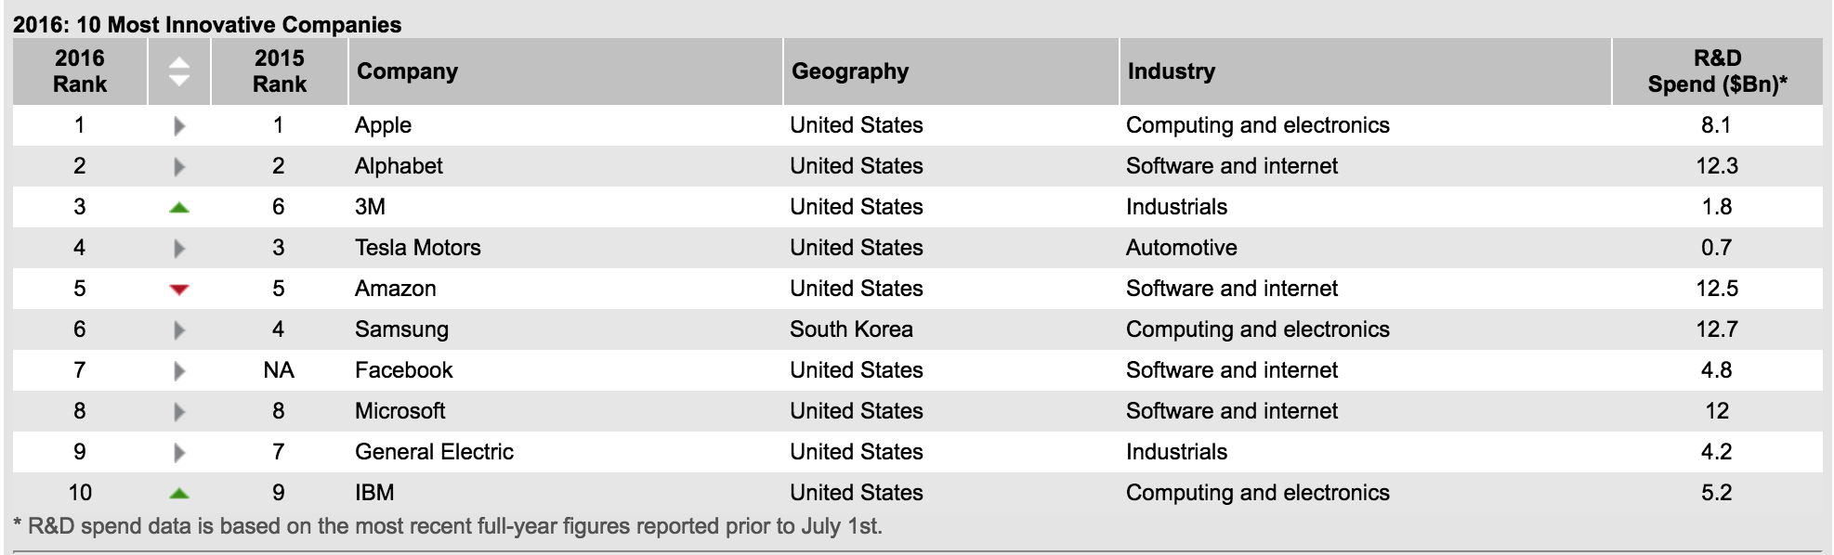Click the Industry column header
The width and height of the screenshot is (1834, 555).
[x=1171, y=71]
